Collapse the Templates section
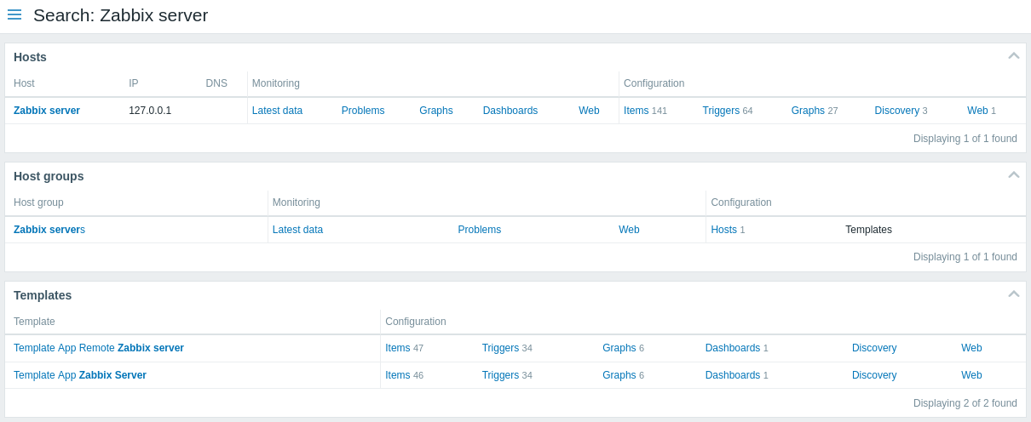The width and height of the screenshot is (1031, 422). (1014, 294)
